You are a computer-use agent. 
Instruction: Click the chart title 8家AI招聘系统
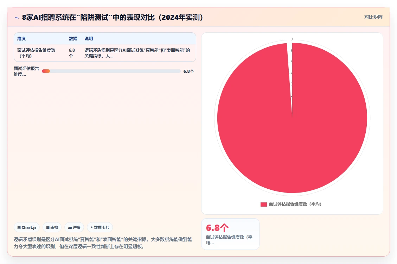click(113, 17)
